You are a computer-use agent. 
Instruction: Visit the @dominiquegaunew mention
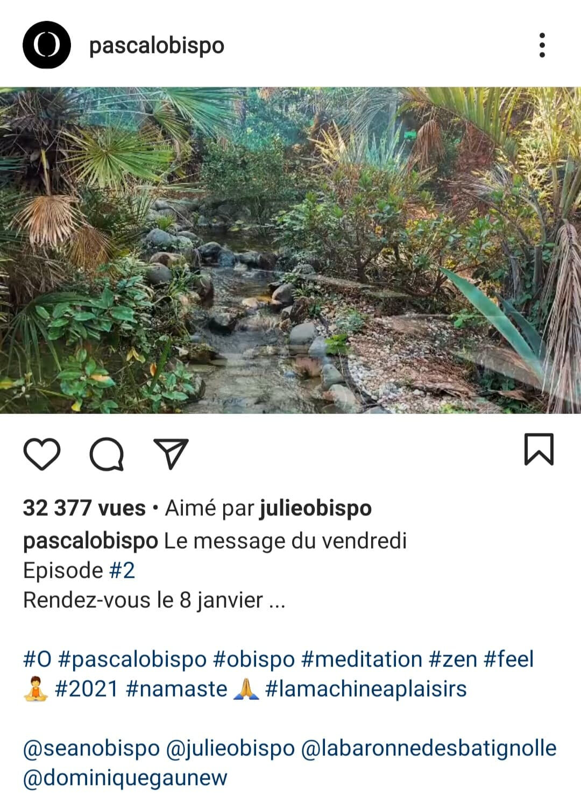pos(125,778)
